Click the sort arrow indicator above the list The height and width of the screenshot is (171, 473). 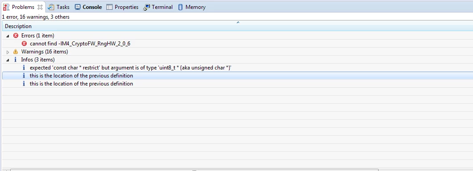tap(238, 22)
